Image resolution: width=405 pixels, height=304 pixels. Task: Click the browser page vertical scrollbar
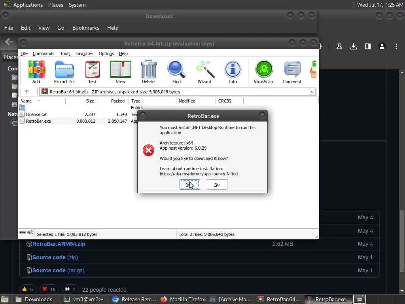(x=402, y=241)
